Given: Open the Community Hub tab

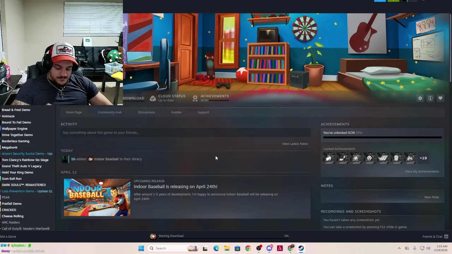Looking at the screenshot, I should click(x=109, y=112).
